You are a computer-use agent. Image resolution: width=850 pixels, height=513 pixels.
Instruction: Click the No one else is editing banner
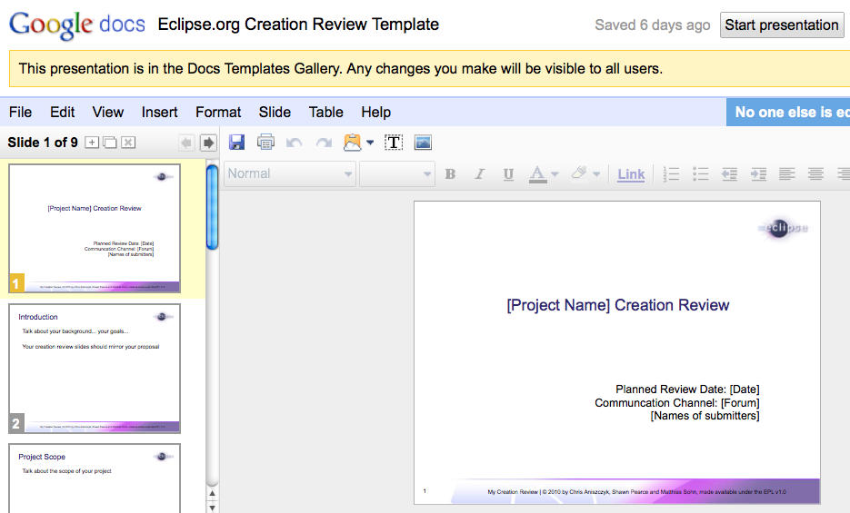(x=788, y=112)
